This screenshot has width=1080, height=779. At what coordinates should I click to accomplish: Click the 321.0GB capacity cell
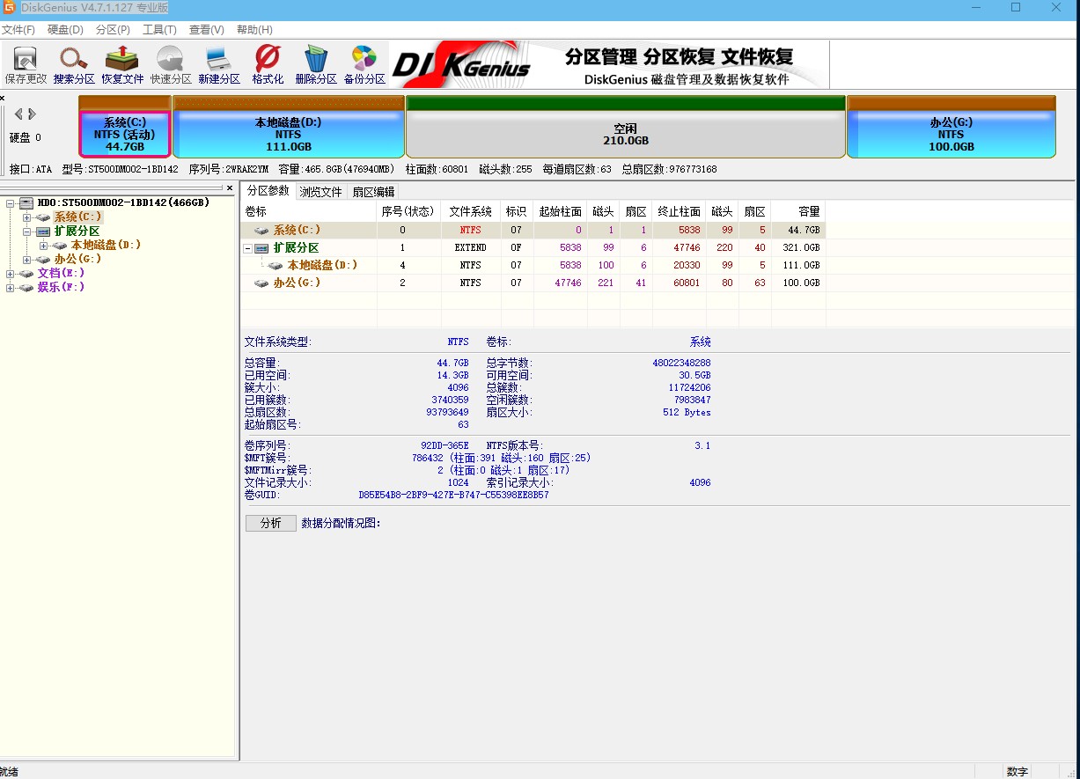click(x=802, y=247)
